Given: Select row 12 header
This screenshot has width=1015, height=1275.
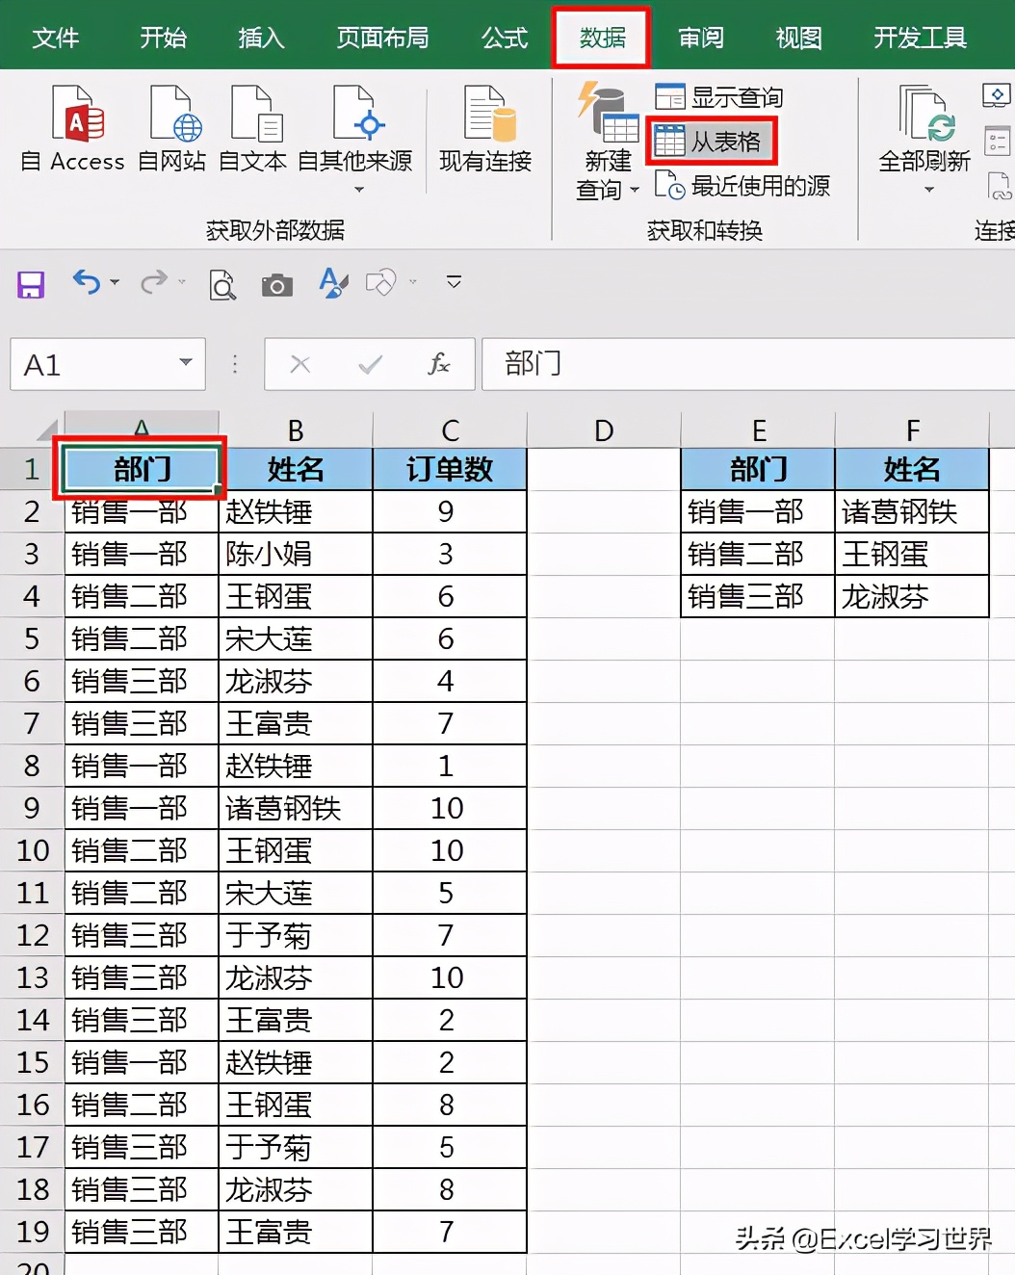Looking at the screenshot, I should pos(32,935).
